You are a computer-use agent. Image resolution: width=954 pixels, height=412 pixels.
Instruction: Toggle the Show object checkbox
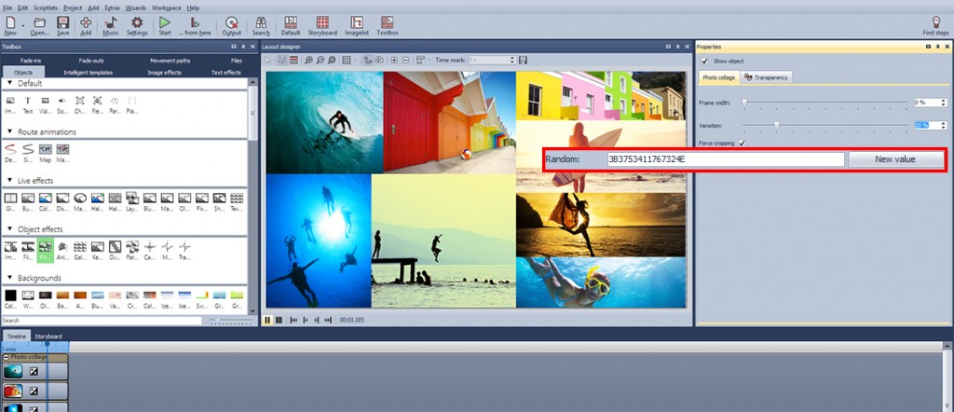click(704, 61)
